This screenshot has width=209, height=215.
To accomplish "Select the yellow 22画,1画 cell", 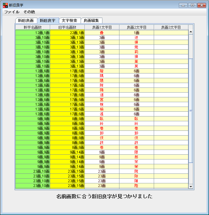I will point(67,33).
